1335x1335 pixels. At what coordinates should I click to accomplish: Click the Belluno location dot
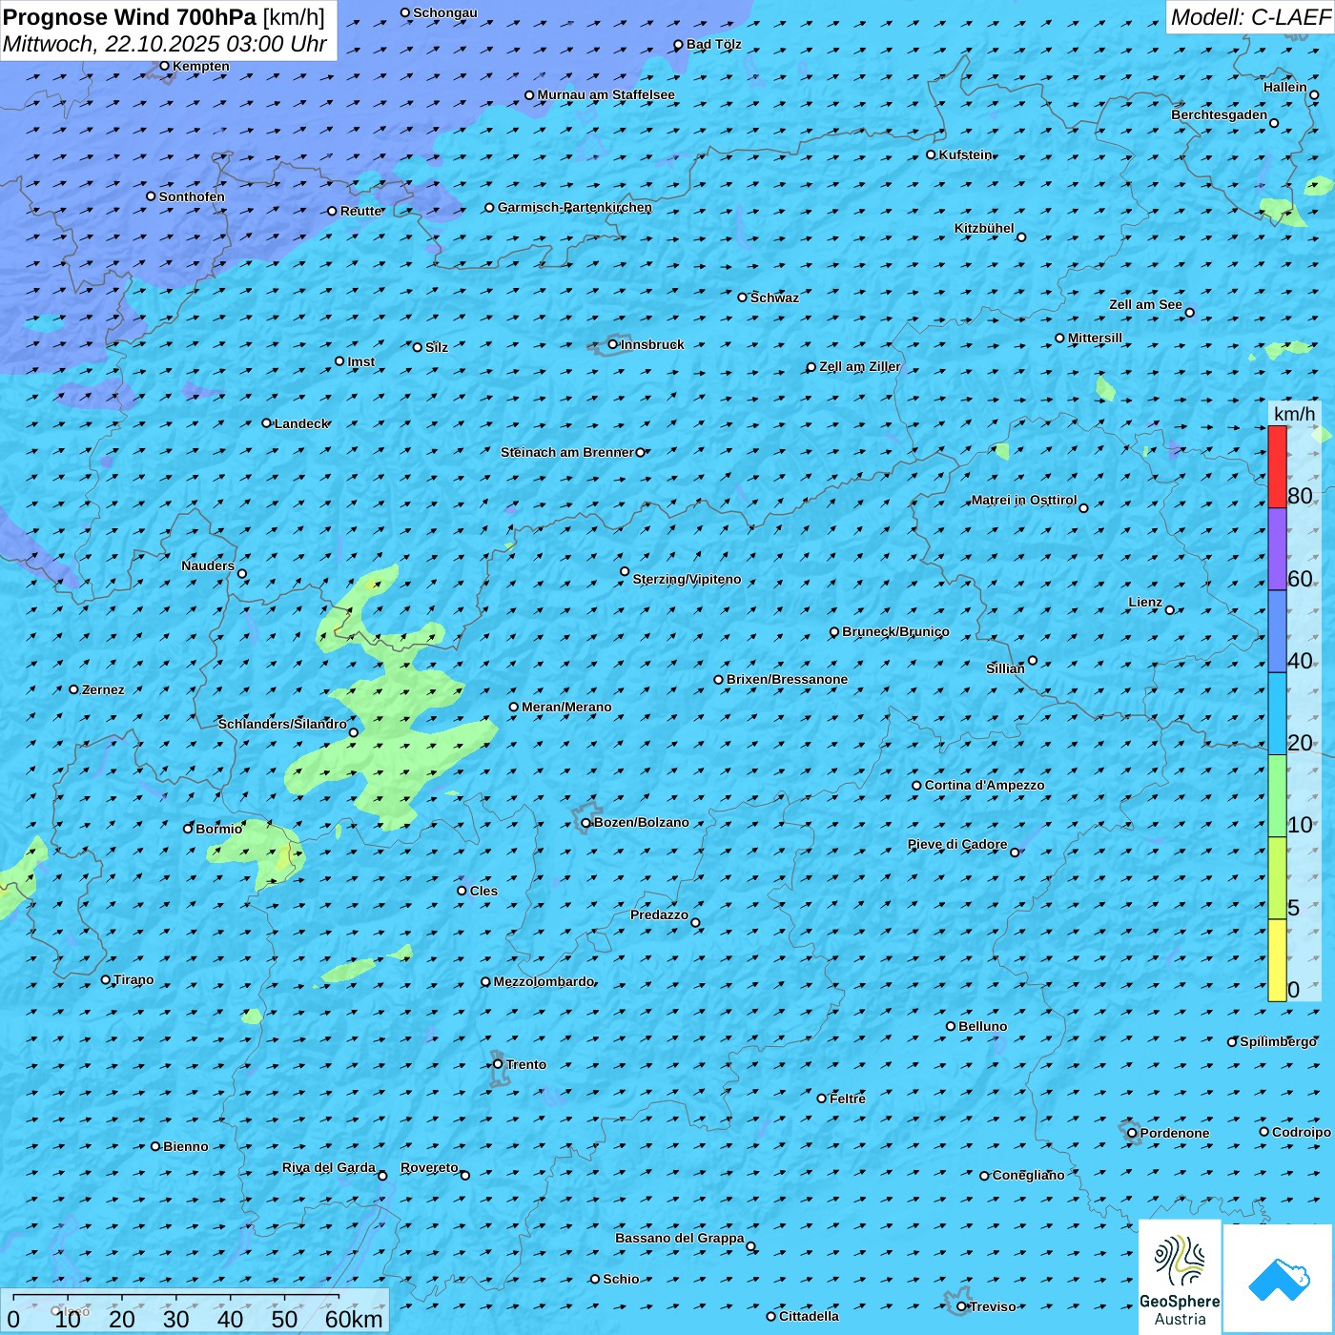(951, 1026)
